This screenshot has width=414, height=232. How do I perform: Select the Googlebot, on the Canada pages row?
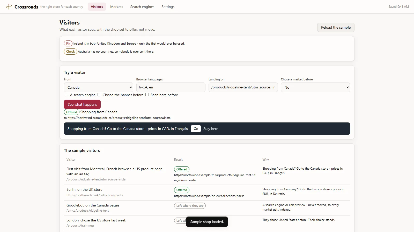tap(207, 208)
